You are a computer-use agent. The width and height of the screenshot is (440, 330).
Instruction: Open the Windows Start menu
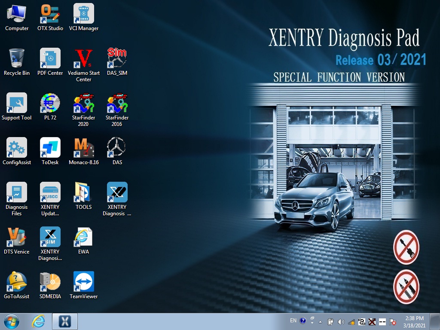(x=12, y=321)
